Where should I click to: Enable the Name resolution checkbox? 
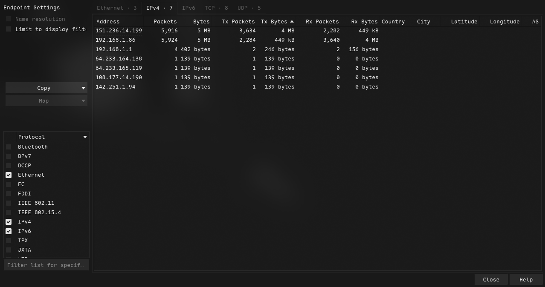pos(9,19)
